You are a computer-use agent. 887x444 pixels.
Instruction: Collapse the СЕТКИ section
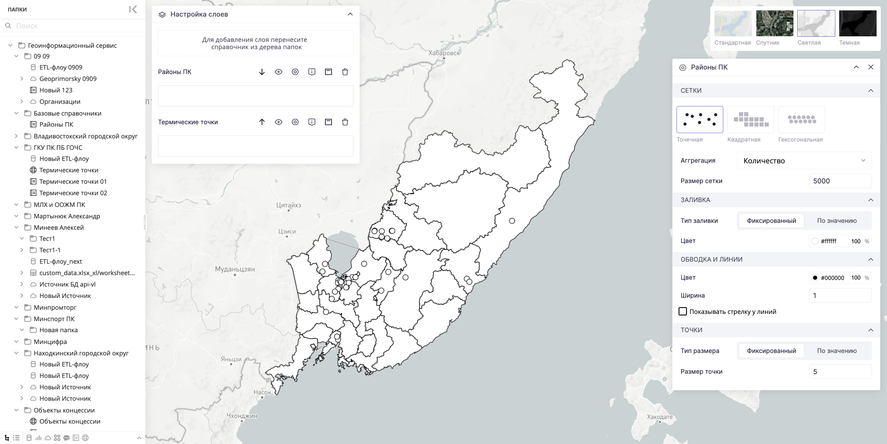[870, 91]
